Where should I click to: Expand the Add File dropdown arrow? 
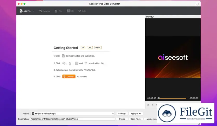(x=33, y=11)
